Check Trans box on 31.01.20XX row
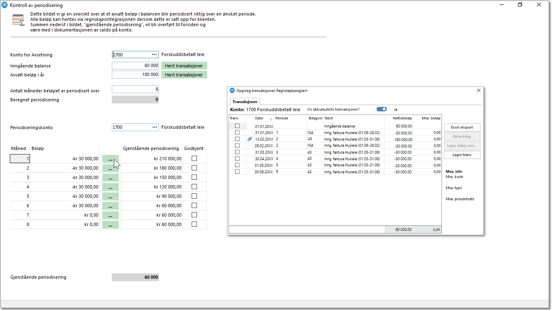Image resolution: width=552 pixels, height=311 pixels. pos(237,132)
